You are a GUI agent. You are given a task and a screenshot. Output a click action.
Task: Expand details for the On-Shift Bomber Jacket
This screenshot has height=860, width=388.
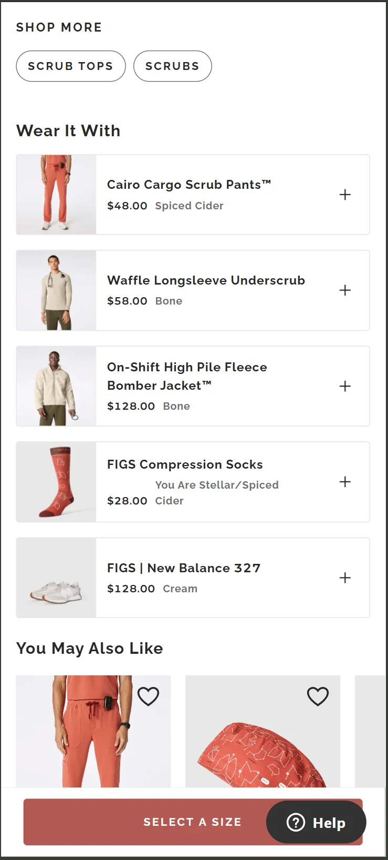(345, 386)
